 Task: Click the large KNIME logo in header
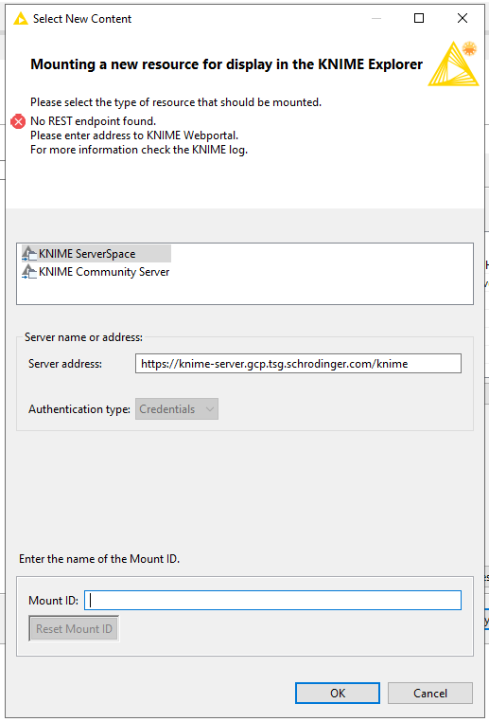tap(453, 63)
